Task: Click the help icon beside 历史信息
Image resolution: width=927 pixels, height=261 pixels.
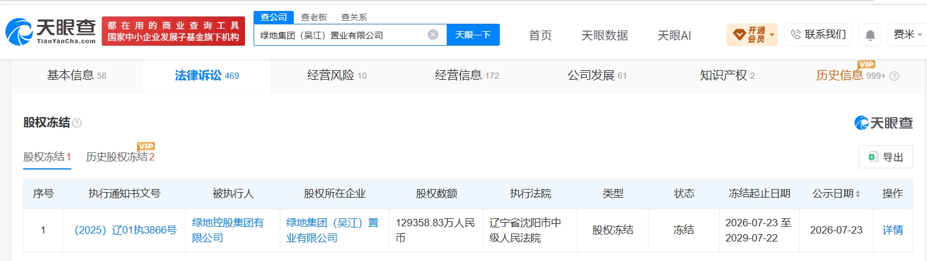Action: click(894, 76)
